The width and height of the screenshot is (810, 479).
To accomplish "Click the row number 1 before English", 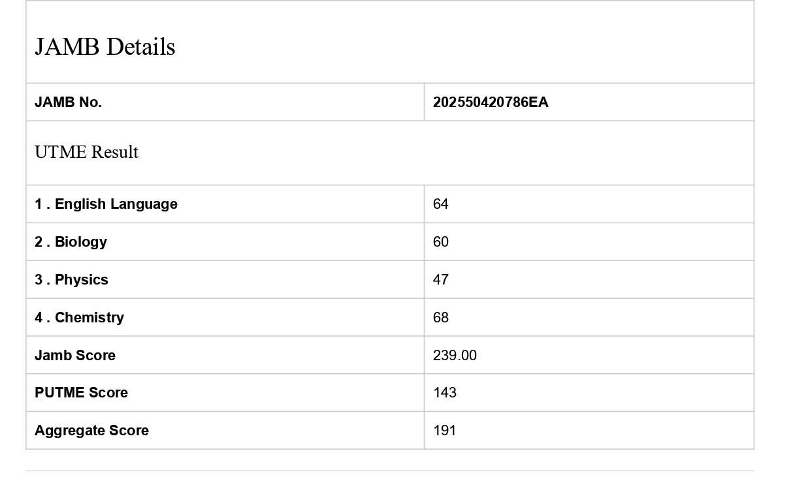I will pyautogui.click(x=38, y=204).
